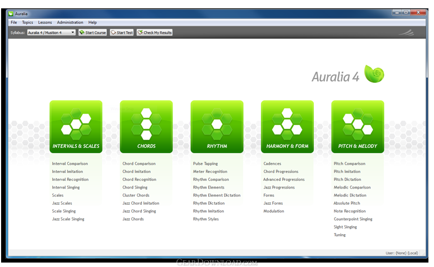Open Rhythm Element Dictation topic

(x=217, y=195)
